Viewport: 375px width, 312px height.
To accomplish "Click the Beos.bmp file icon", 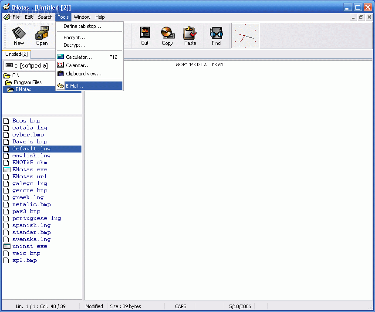I will (x=6, y=121).
